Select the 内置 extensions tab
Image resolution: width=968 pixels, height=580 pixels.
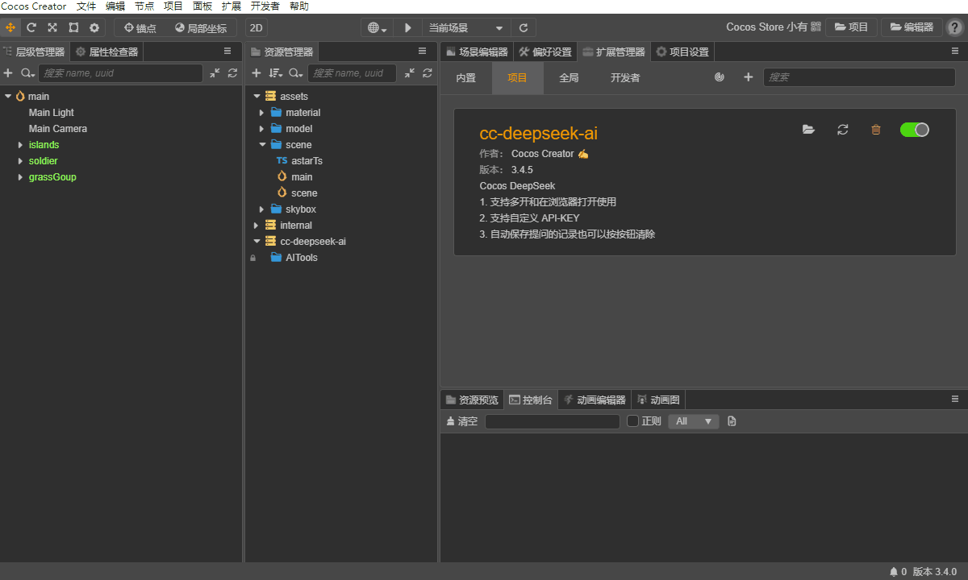pyautogui.click(x=466, y=78)
